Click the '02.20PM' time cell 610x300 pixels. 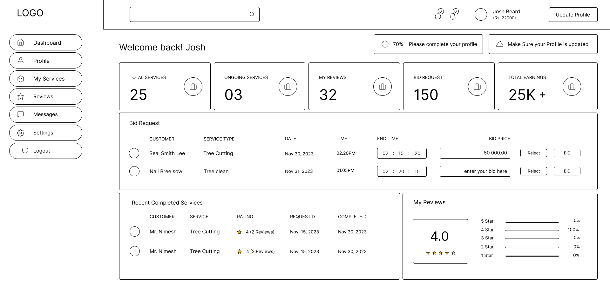(x=346, y=153)
